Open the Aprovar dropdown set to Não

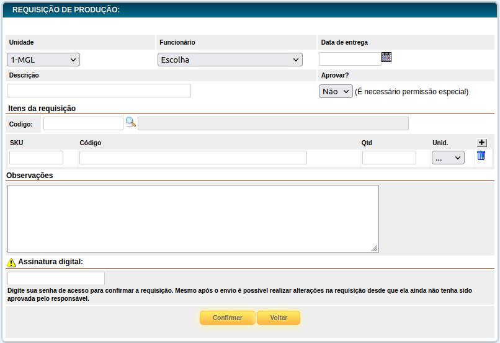coord(336,91)
